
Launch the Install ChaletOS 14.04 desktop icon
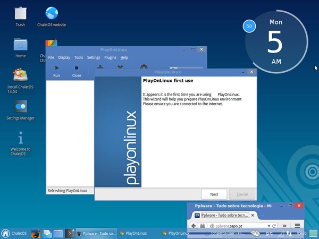(20, 74)
